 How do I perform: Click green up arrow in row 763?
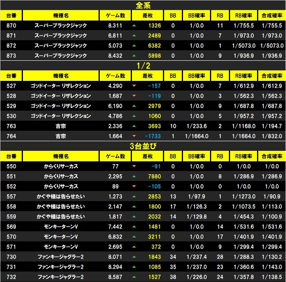(x=134, y=126)
